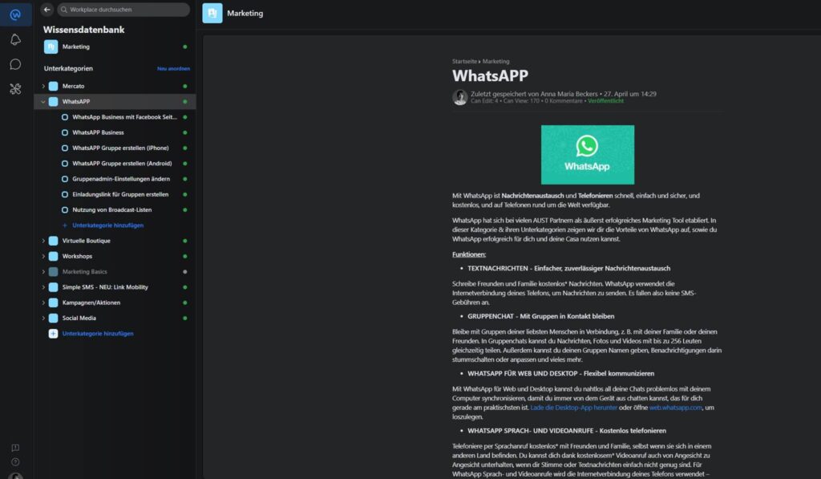This screenshot has height=479, width=821.
Task: Click the green WhatsApp logo image
Action: click(587, 154)
